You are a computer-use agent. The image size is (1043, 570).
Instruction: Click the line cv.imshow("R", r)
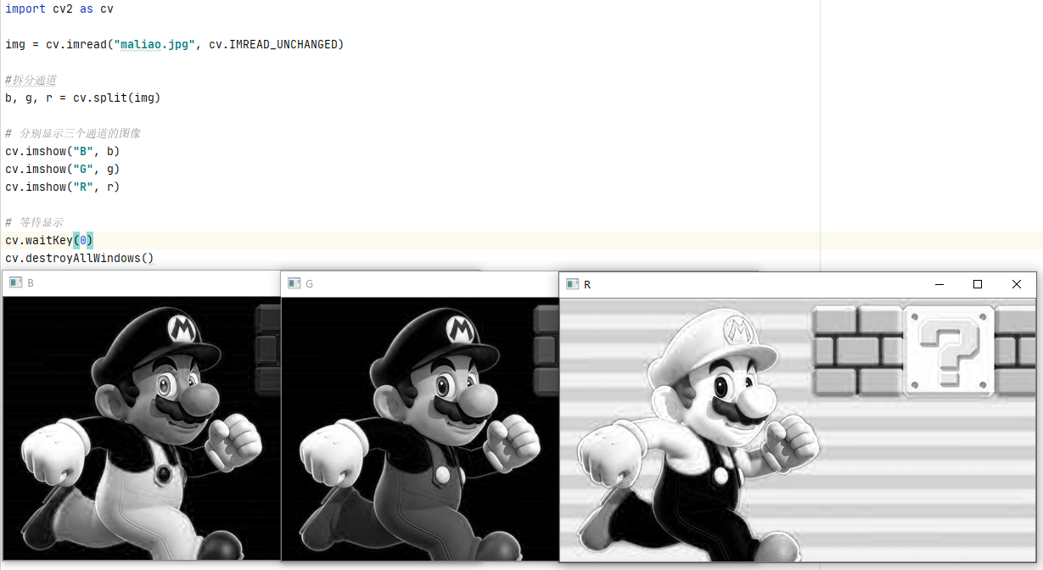pos(63,187)
